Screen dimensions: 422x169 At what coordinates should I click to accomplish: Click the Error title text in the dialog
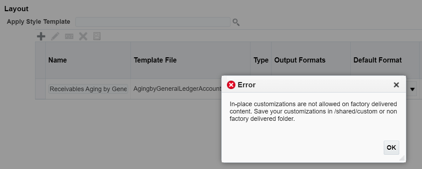point(247,85)
